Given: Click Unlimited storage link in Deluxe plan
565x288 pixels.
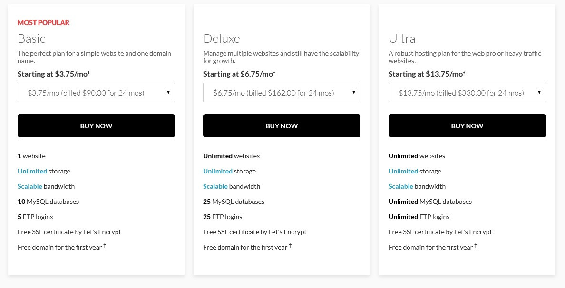Looking at the screenshot, I should click(218, 171).
